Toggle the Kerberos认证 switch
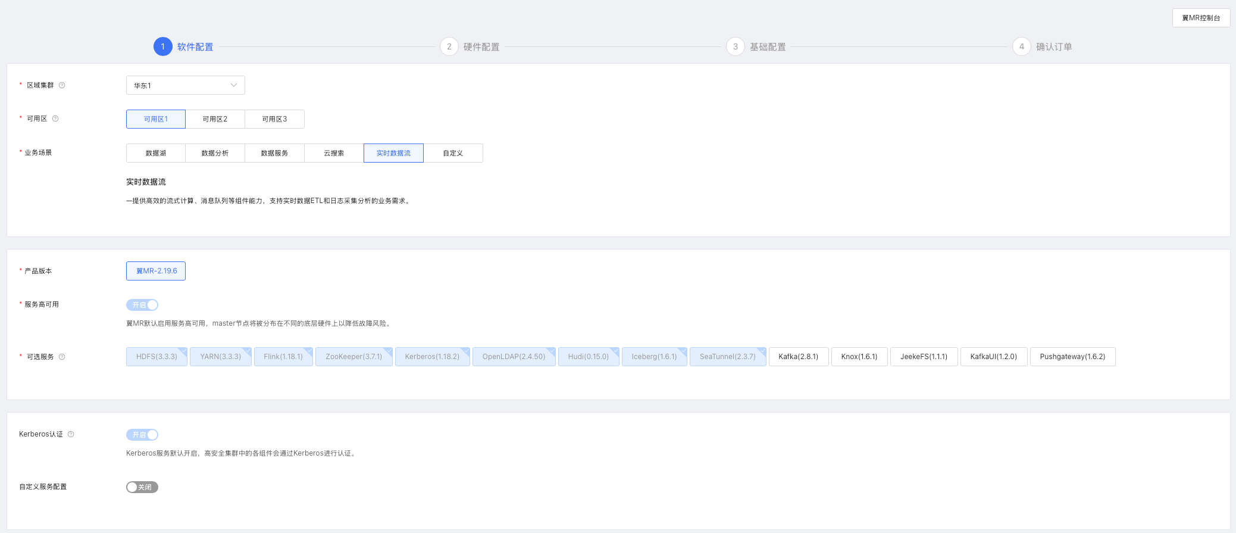This screenshot has height=533, width=1236. (x=142, y=435)
